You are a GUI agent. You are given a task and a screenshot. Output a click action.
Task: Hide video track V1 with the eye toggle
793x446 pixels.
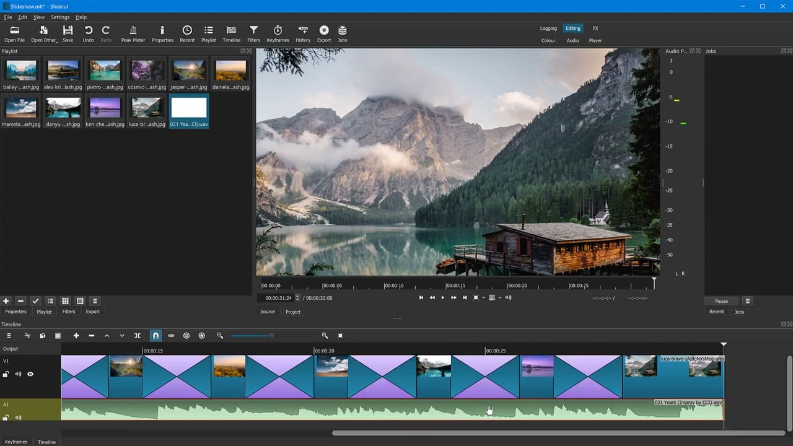(x=30, y=374)
